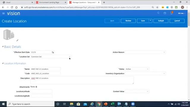This screenshot has height=107, width=190.
Task: Open a new browser tab
Action: 104,2
